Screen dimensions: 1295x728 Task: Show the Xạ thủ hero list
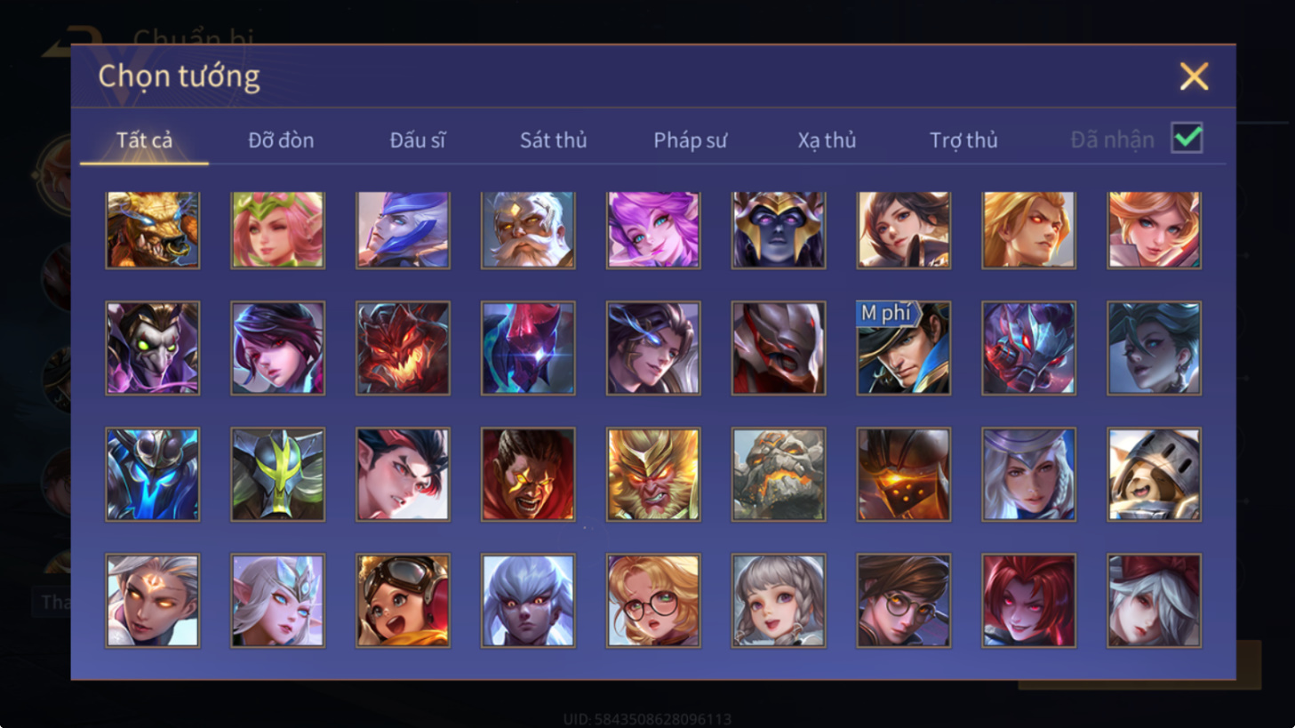coord(827,140)
